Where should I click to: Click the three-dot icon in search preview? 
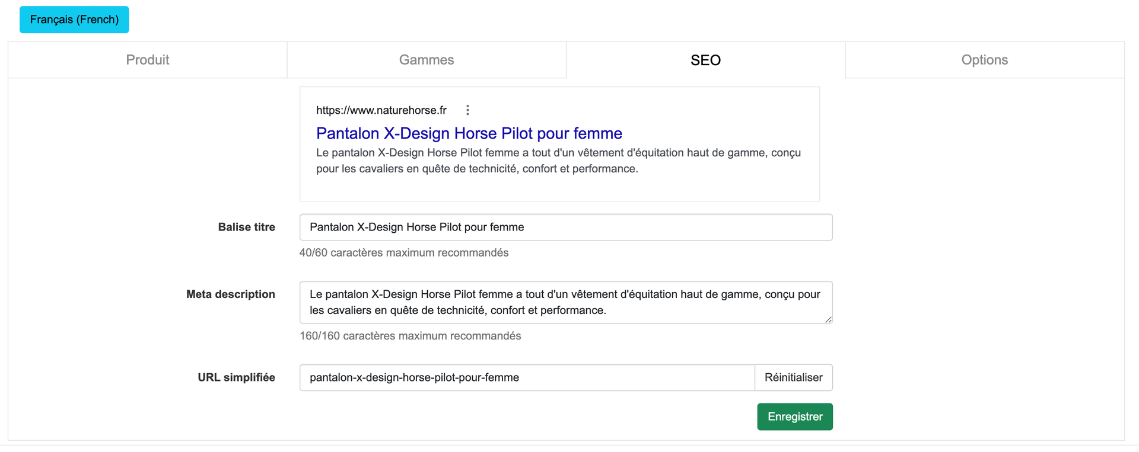tap(467, 110)
